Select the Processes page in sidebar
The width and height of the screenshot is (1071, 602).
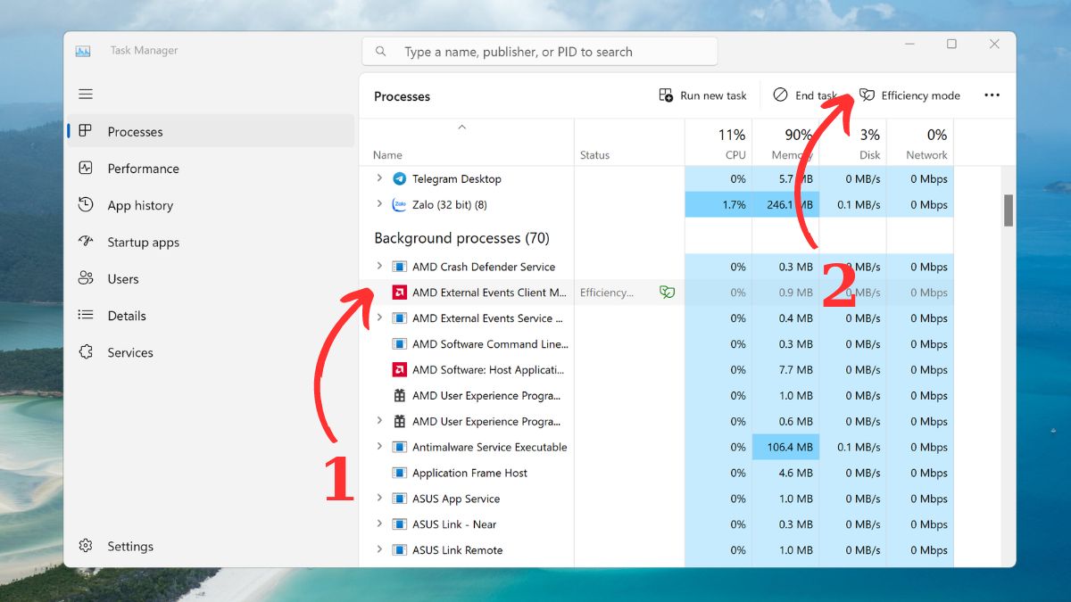pos(211,131)
